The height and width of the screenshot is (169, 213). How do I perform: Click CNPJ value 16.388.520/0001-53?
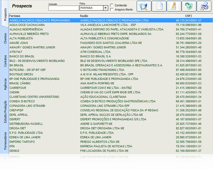pyautogui.click(x=189, y=56)
